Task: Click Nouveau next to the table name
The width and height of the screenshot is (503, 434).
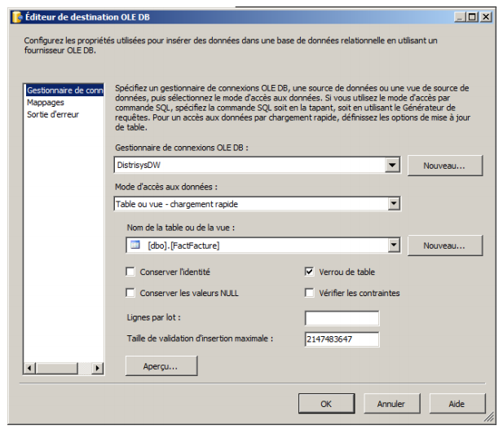Action: tap(444, 245)
